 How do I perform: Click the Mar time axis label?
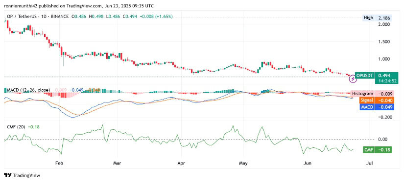pos(117,163)
